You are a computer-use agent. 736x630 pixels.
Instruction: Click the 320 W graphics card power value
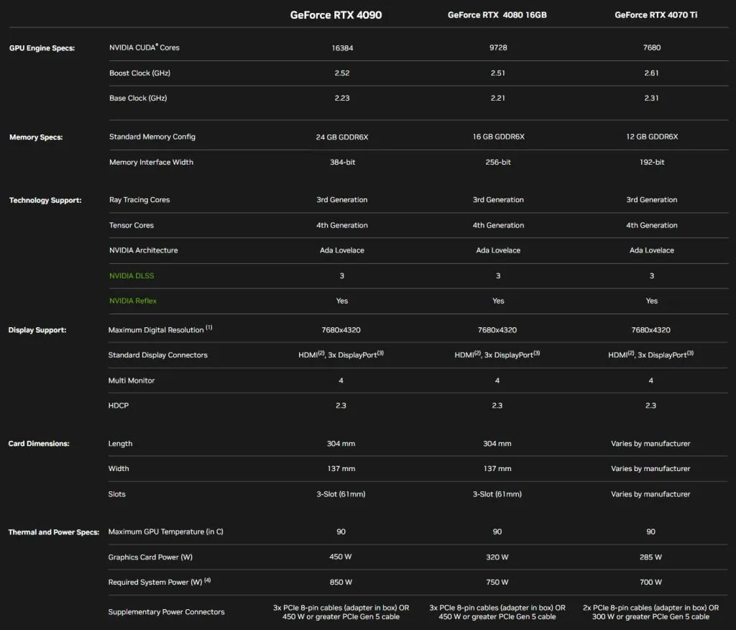pyautogui.click(x=497, y=557)
